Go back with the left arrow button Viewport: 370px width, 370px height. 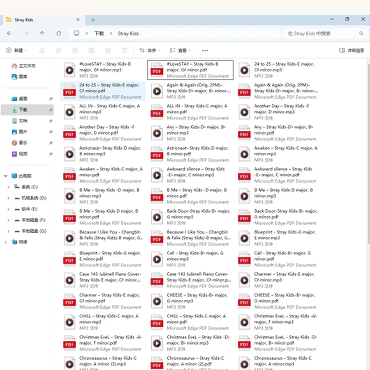[9, 34]
